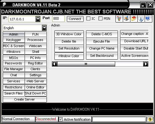
Task: Click the envelope with red arrow icon
Action: click(x=134, y=19)
